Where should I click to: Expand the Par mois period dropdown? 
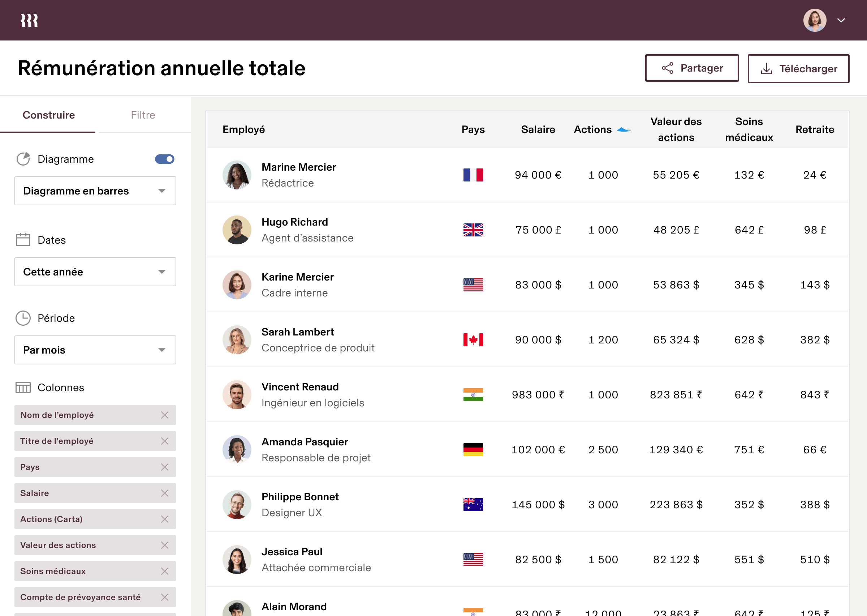[95, 350]
